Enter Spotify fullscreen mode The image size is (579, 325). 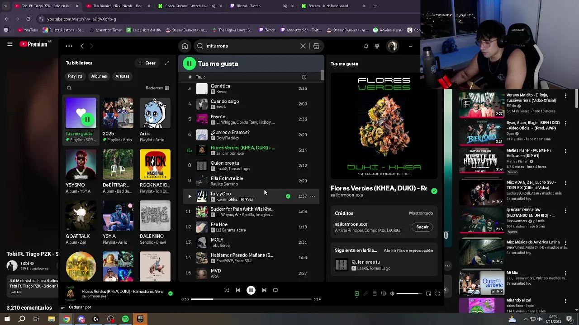click(x=437, y=294)
